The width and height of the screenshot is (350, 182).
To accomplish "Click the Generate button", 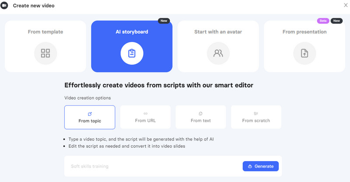I will click(x=260, y=166).
